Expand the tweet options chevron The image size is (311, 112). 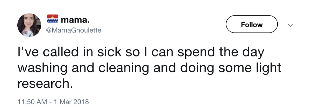pyautogui.click(x=291, y=25)
